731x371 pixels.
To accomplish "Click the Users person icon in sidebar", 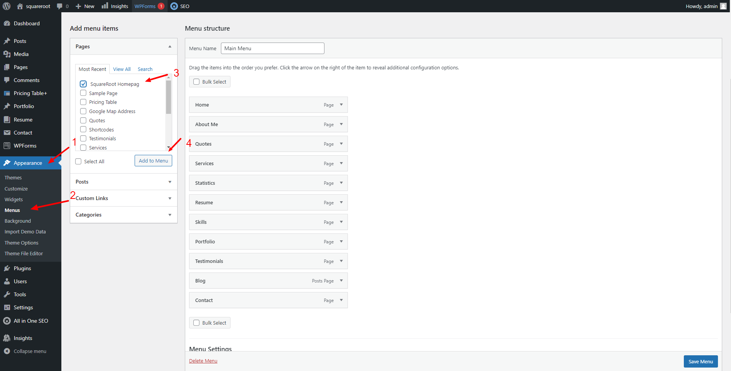I will 7,281.
